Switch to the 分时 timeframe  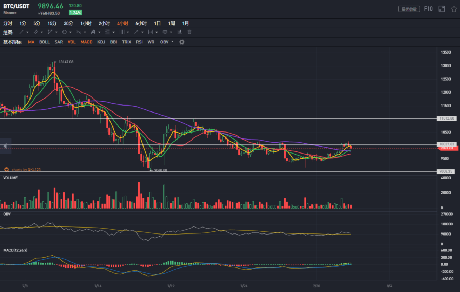tap(8, 23)
